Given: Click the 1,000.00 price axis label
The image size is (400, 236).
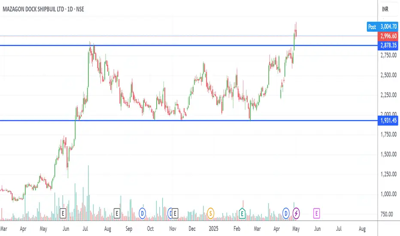Looking at the screenshot, I should (388, 194).
